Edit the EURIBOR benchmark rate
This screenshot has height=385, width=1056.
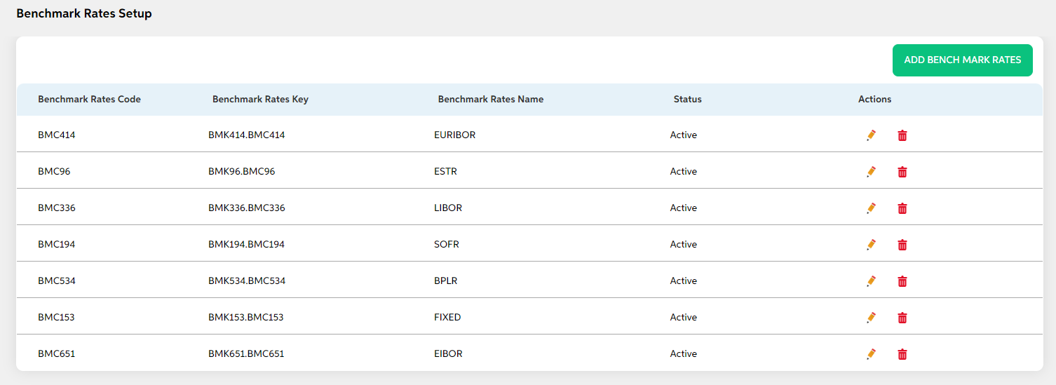coord(871,135)
